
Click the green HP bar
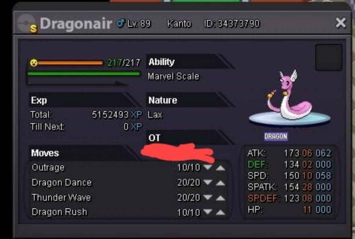84,74
